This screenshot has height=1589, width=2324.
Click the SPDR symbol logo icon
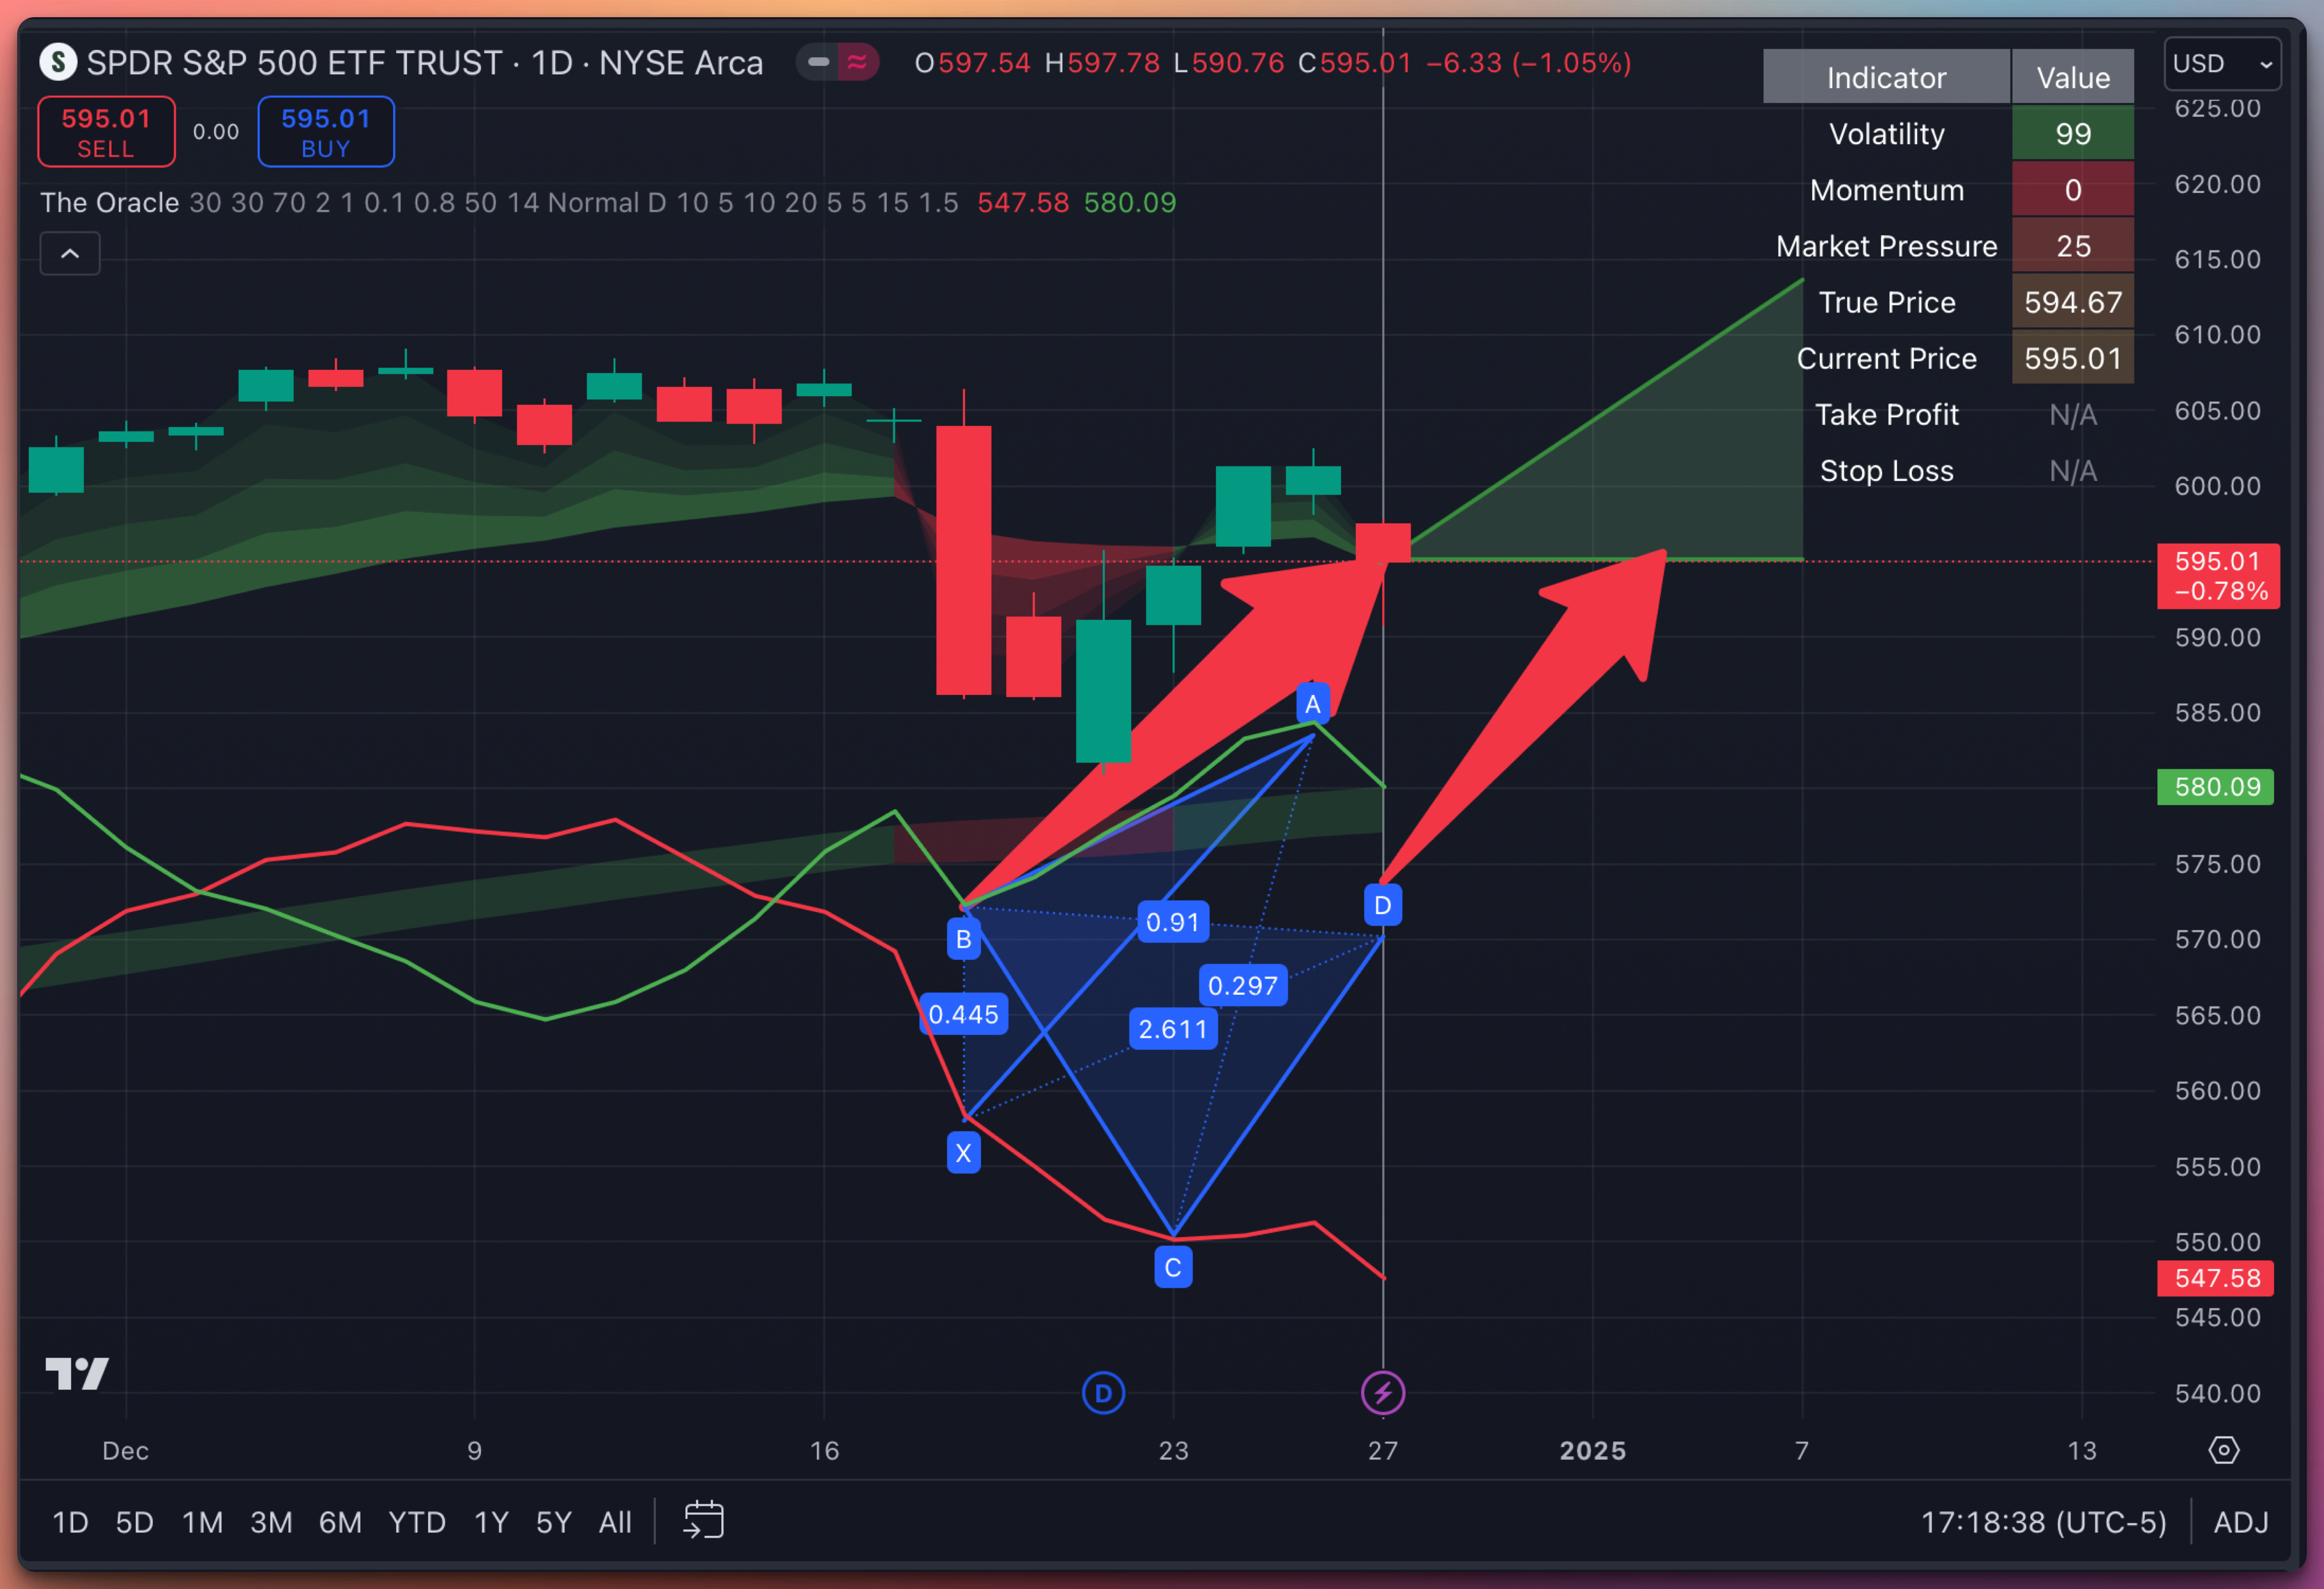58,62
